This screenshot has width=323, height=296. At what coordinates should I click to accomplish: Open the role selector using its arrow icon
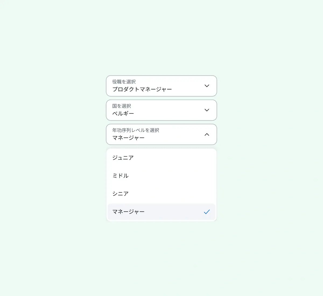(x=207, y=86)
